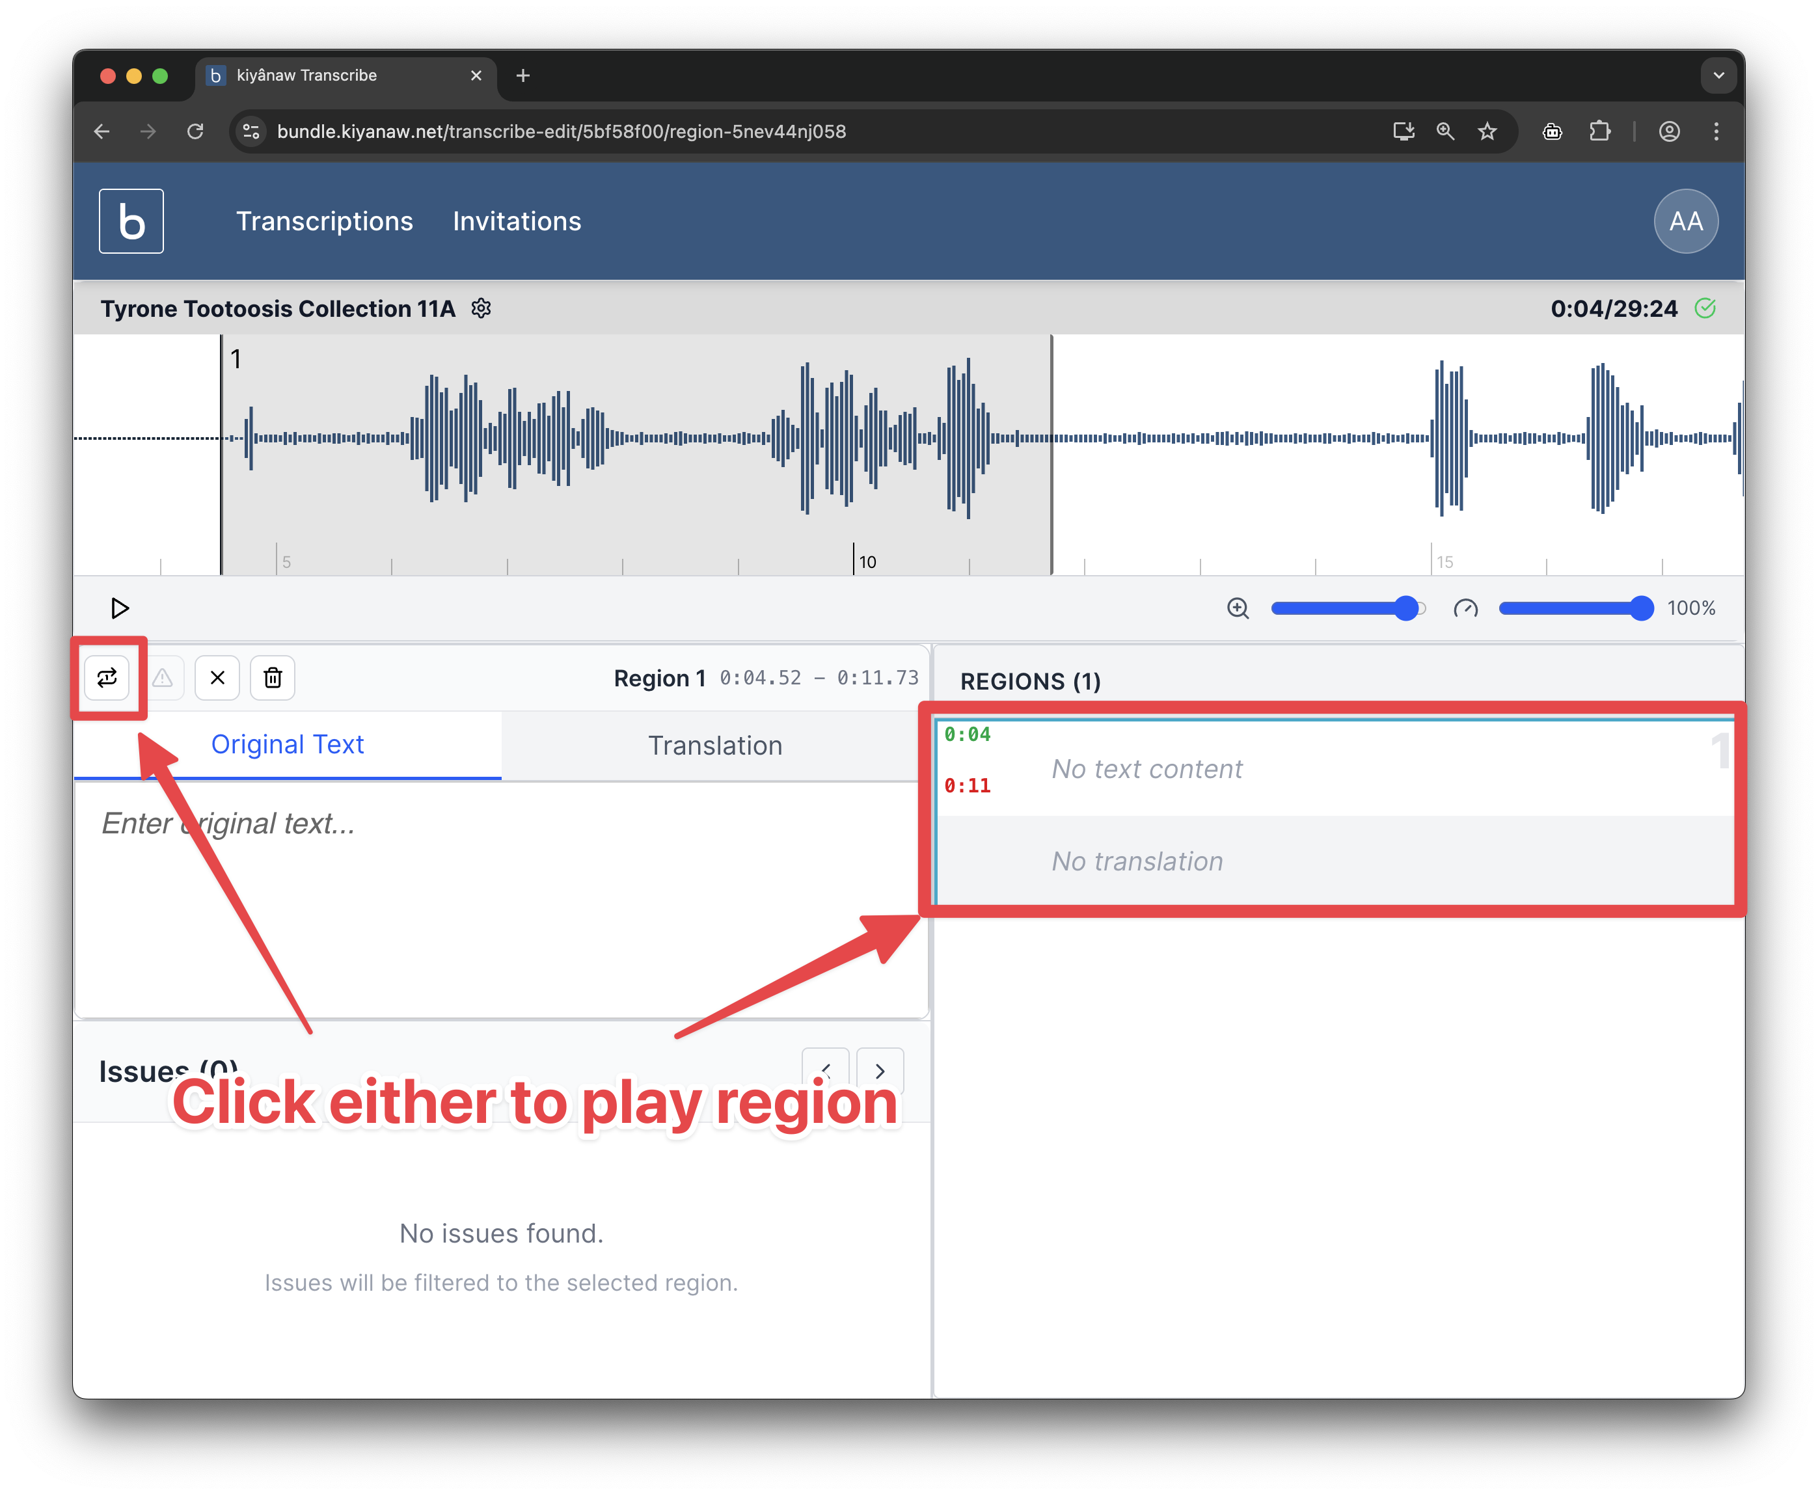Open the Transcriptions nav link
The height and width of the screenshot is (1495, 1818).
click(x=325, y=221)
